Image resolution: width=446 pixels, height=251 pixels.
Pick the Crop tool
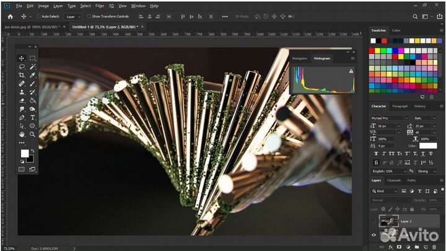(22, 75)
